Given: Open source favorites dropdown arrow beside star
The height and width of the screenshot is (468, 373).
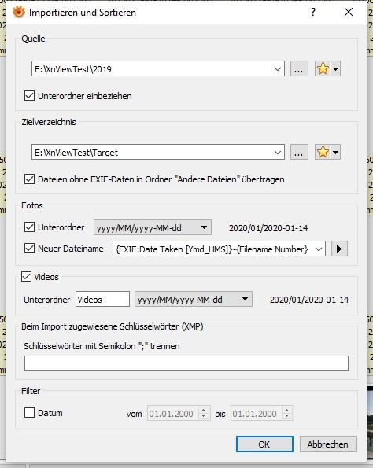Looking at the screenshot, I should (336, 69).
